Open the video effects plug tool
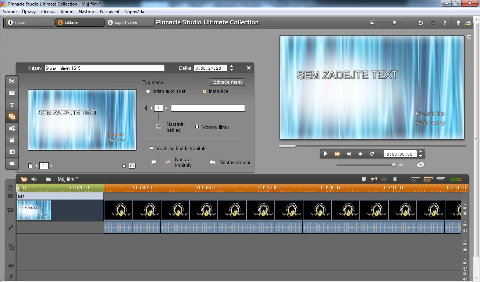 [12, 163]
